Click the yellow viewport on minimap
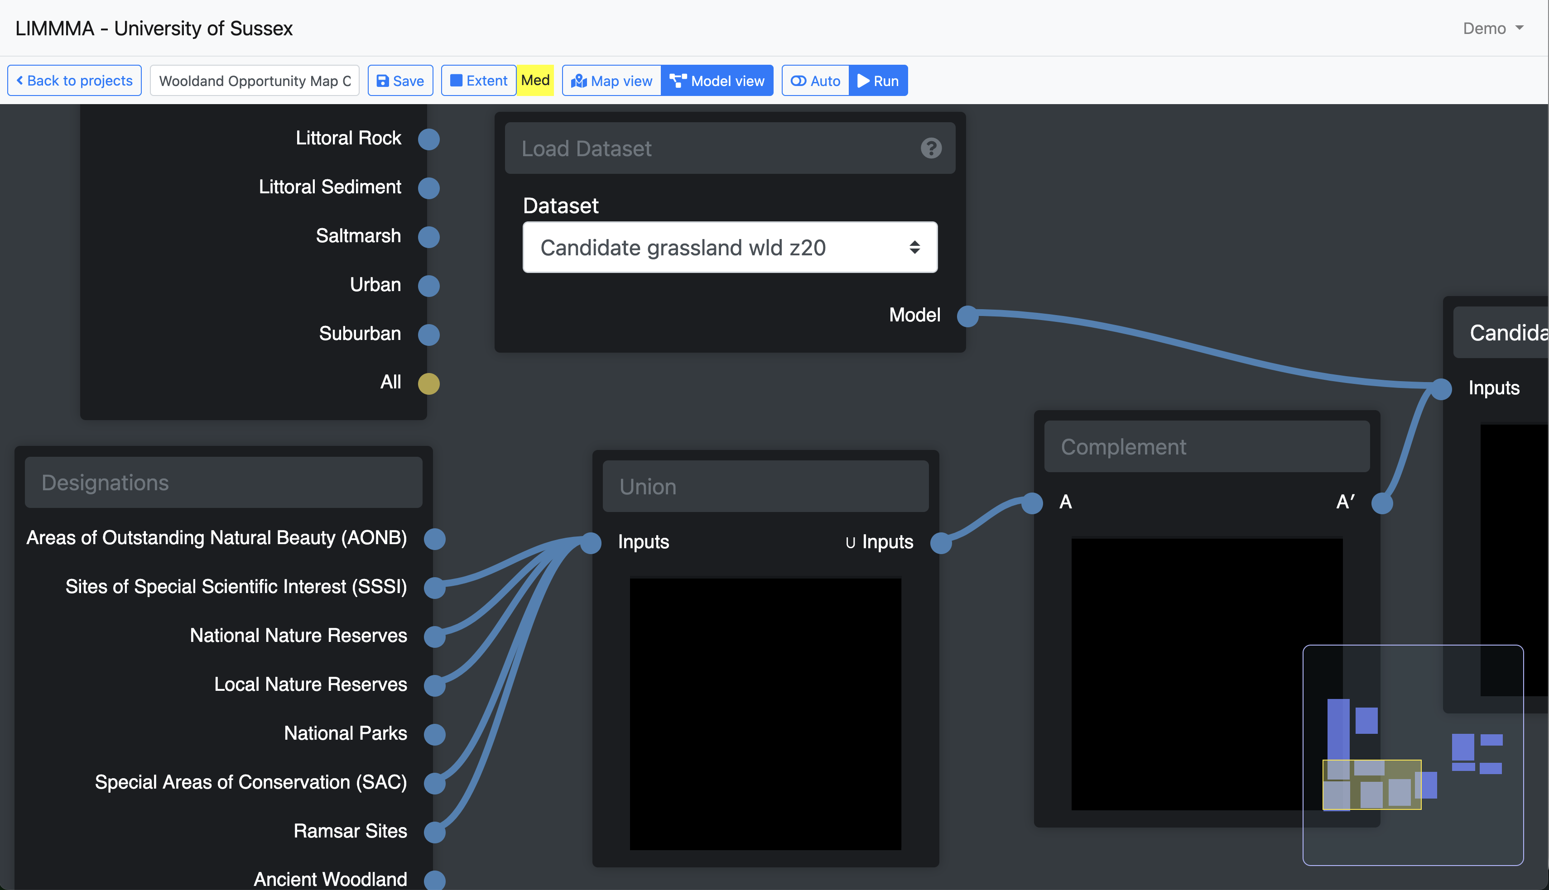Screen dimensions: 1549x890 pyautogui.click(x=1371, y=784)
